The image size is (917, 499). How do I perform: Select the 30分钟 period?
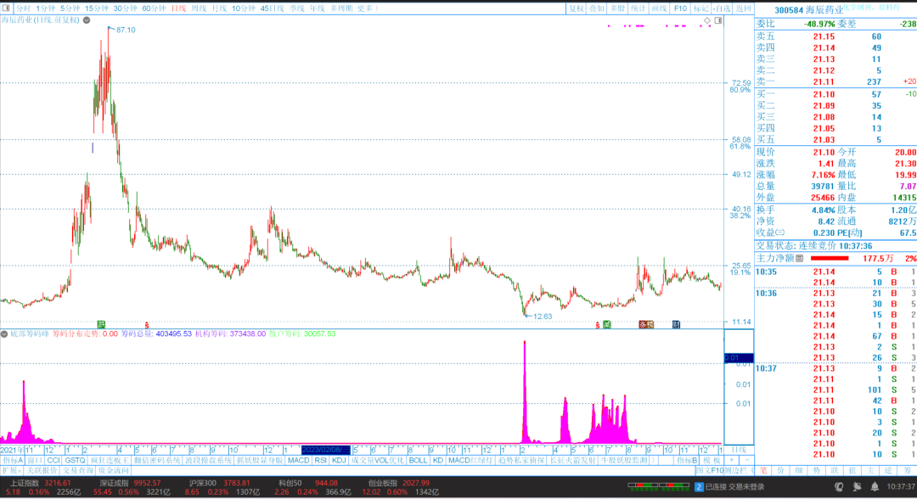pos(125,8)
